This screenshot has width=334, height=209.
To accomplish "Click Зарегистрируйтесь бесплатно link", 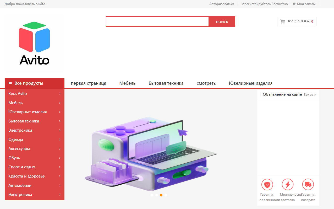I will (x=264, y=4).
